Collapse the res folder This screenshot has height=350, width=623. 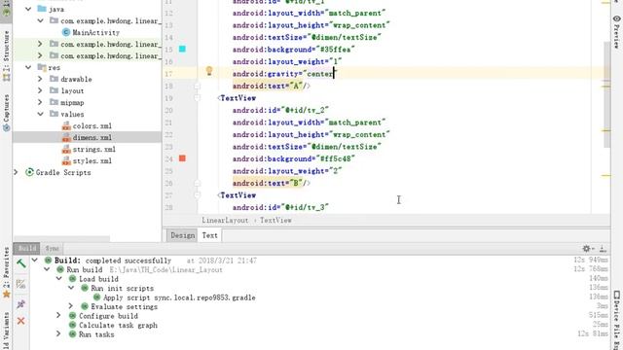pyautogui.click(x=28, y=67)
